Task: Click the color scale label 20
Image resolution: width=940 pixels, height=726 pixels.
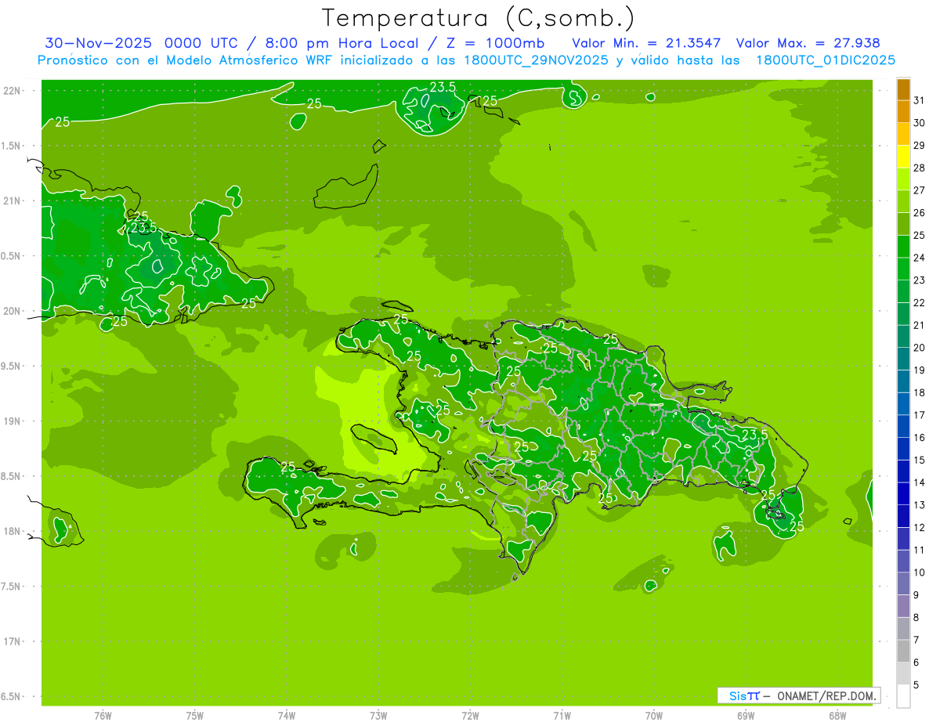Action: pos(920,348)
